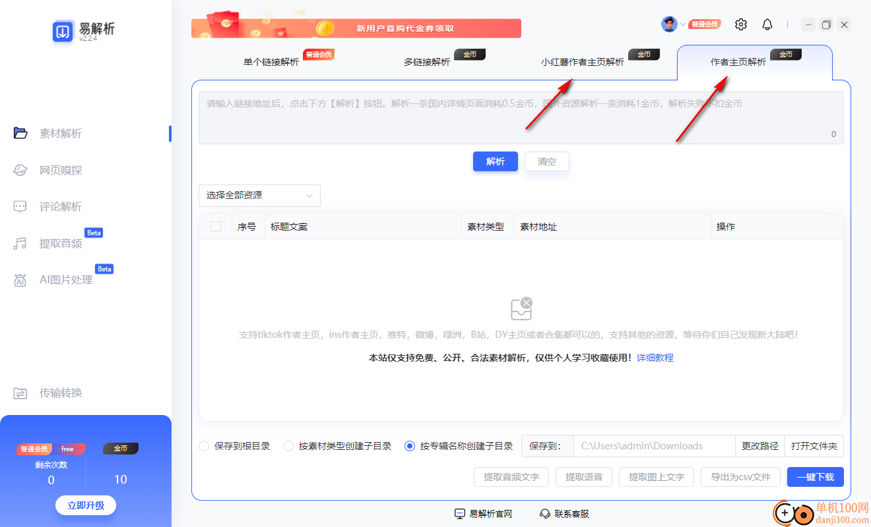Click 提取语音 button
871x527 pixels.
coord(584,477)
